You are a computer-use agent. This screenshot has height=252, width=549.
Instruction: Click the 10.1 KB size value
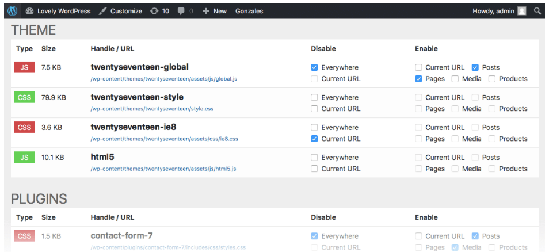(52, 158)
